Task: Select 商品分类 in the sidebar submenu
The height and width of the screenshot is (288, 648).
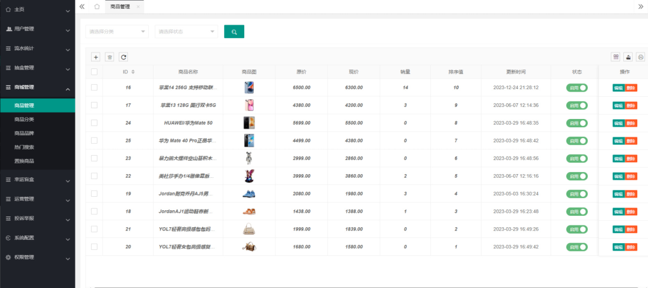Action: coord(37,120)
